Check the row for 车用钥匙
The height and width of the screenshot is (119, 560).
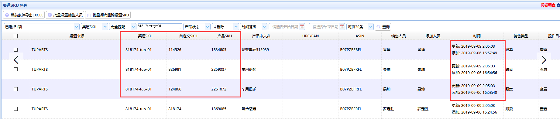coord(16,69)
